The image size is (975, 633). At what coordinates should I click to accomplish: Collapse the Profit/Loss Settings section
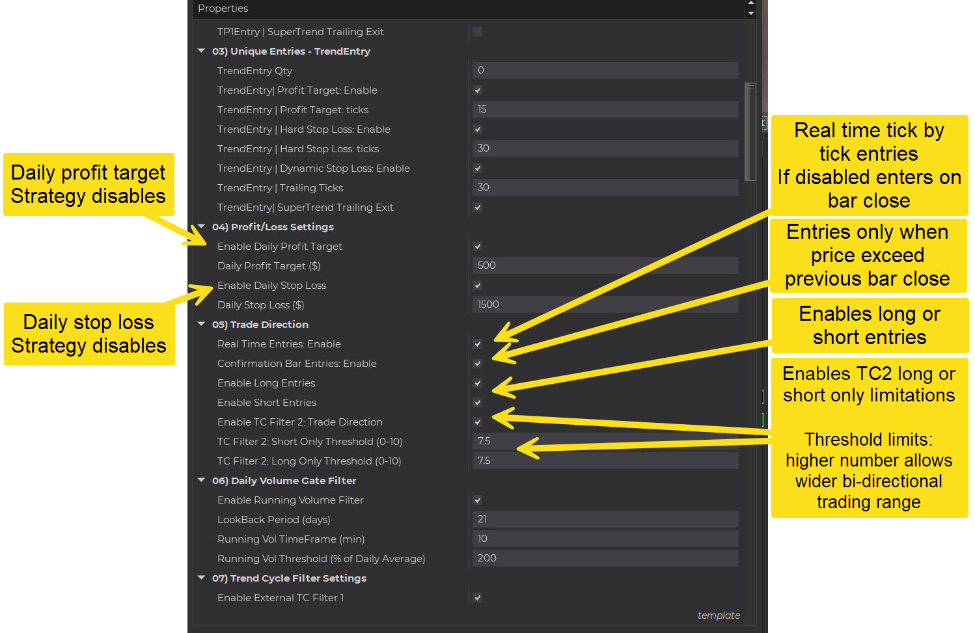point(201,226)
